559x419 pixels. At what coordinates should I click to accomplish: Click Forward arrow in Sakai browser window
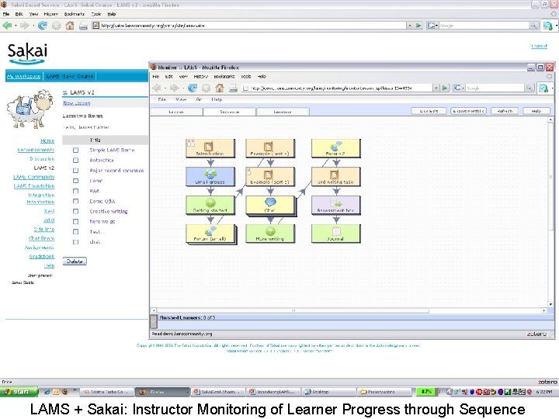coord(24,26)
